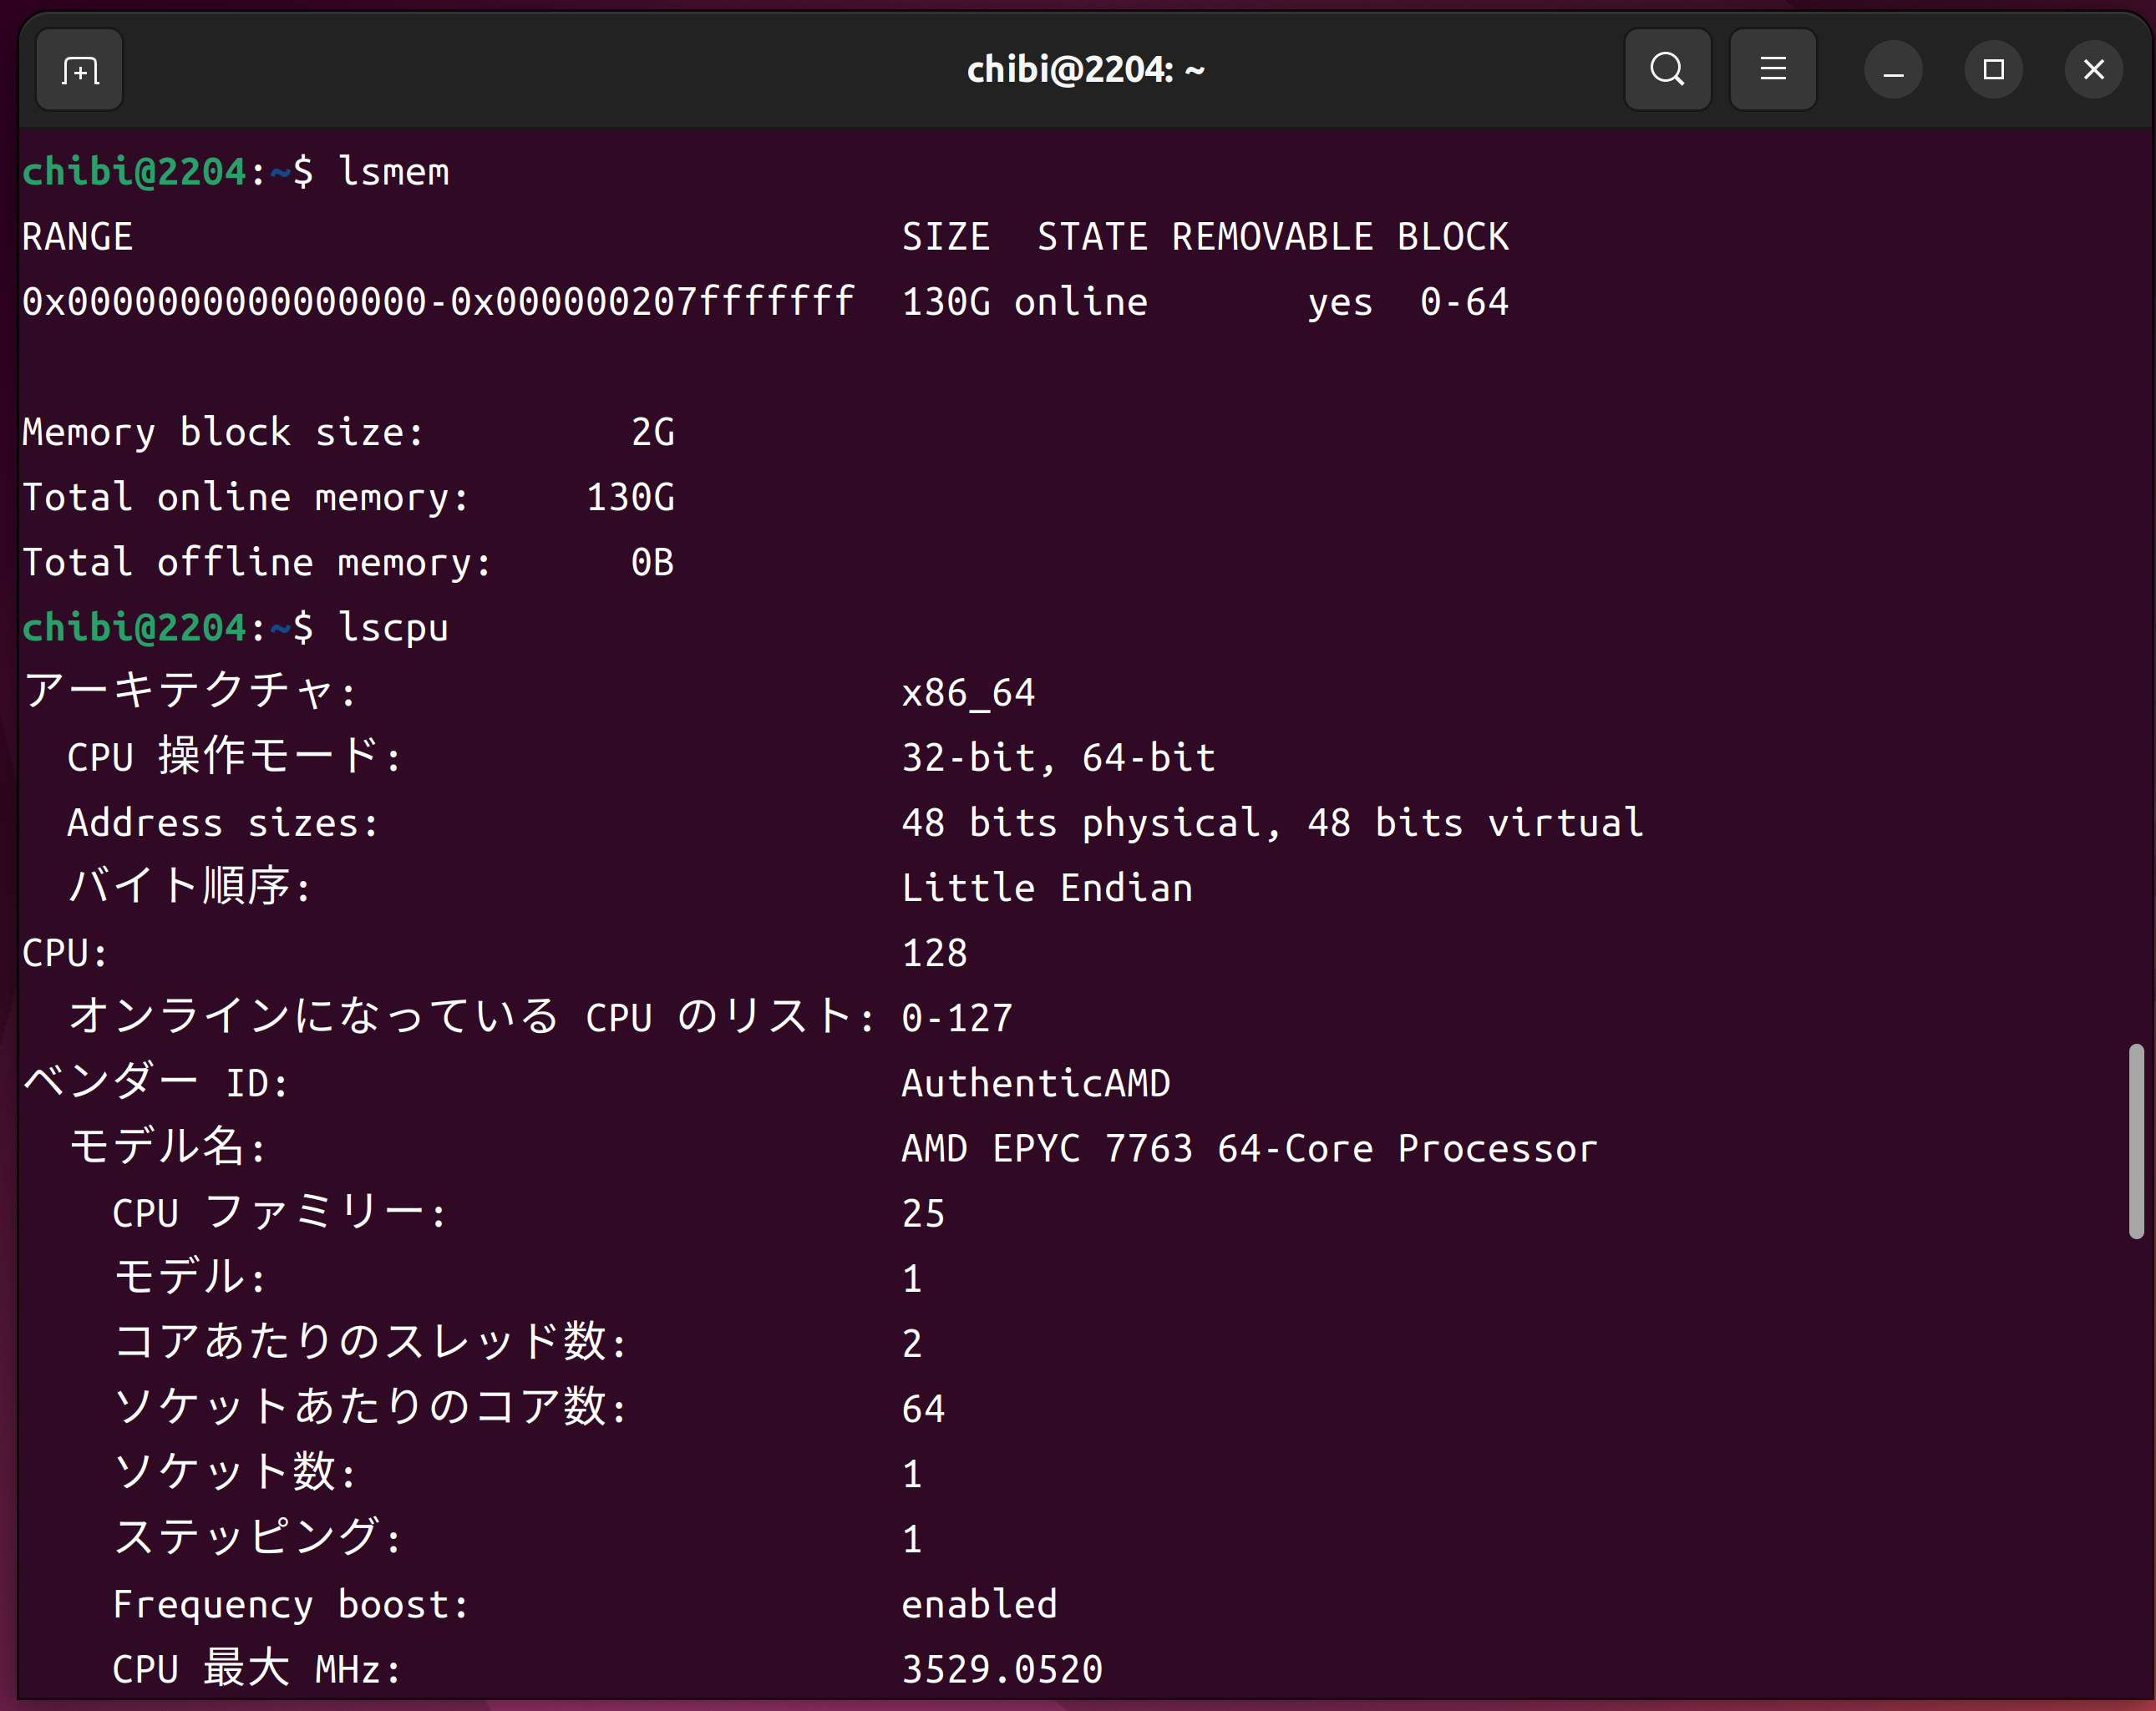Click the lsmem command text
Screen dimensions: 2156x1711
394,172
